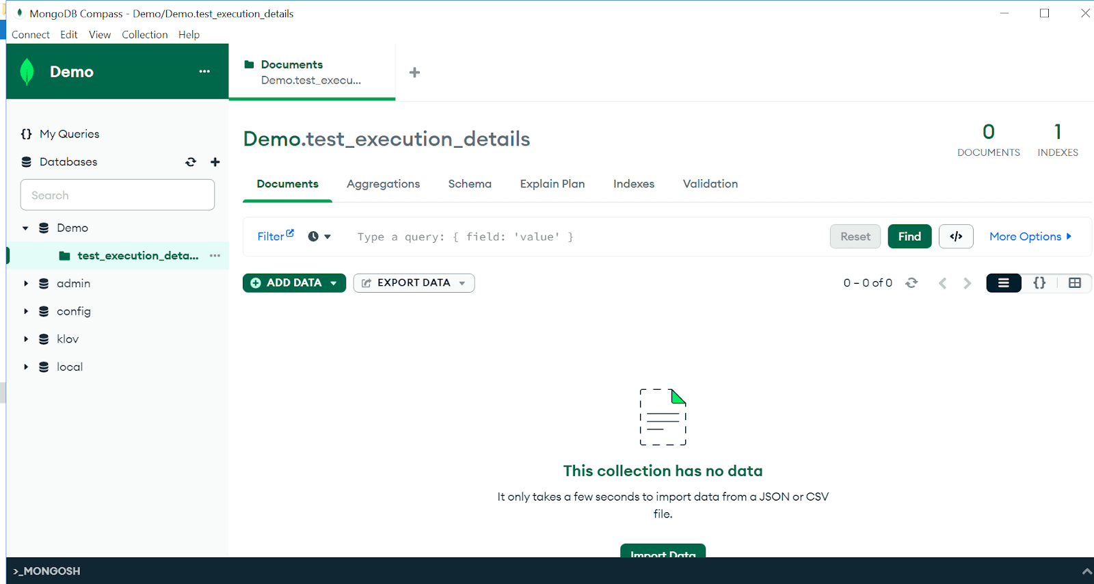
Task: Switch to table view
Action: point(1075,283)
